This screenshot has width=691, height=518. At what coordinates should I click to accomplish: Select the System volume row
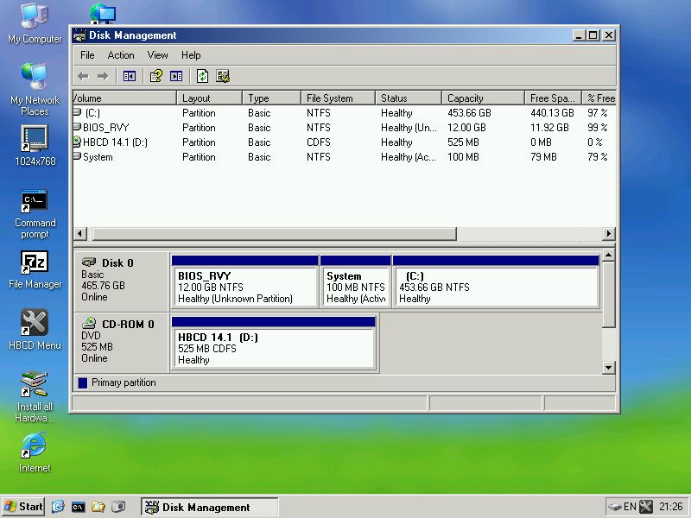(x=344, y=157)
